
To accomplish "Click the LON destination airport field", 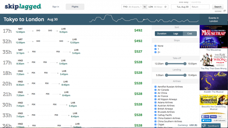I will [157, 7].
